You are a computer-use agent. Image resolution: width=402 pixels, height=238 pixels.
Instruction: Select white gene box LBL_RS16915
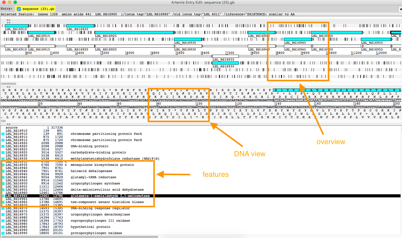42,46
